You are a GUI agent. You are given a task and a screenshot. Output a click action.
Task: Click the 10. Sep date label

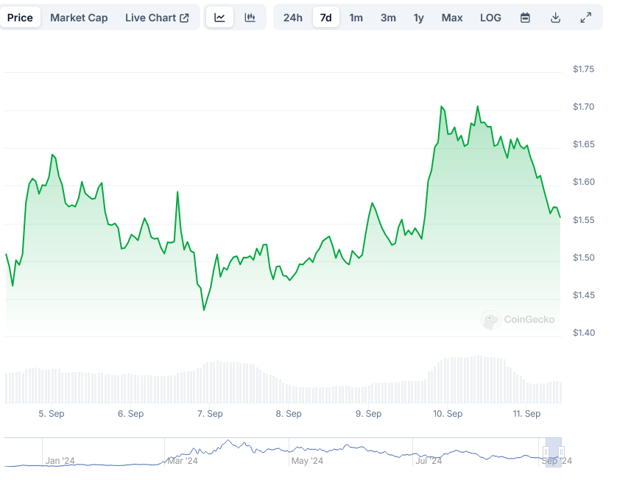(448, 414)
